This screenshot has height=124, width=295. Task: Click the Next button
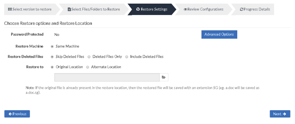click(280, 114)
